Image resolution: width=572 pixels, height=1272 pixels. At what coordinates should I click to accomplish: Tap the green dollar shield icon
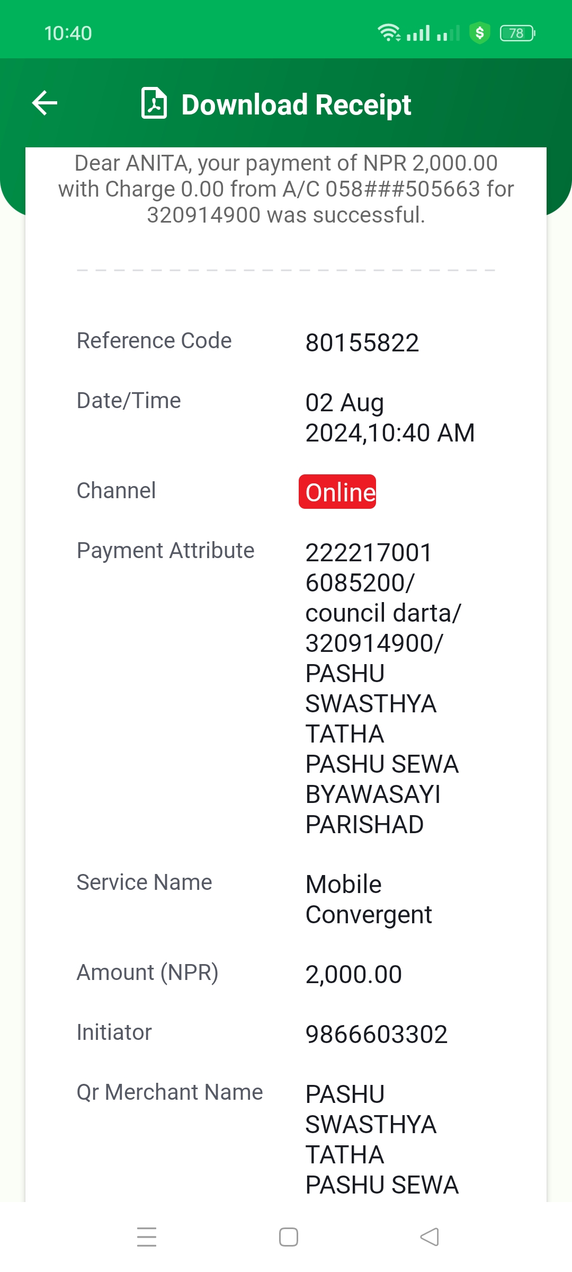480,33
